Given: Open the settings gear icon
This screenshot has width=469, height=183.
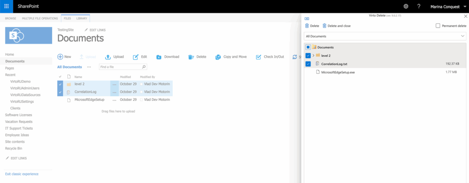Looking at the screenshot, I should coord(406,6).
